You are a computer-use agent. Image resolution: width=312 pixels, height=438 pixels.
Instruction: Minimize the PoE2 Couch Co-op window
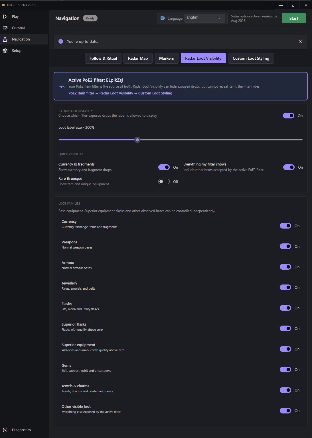tap(281, 5)
